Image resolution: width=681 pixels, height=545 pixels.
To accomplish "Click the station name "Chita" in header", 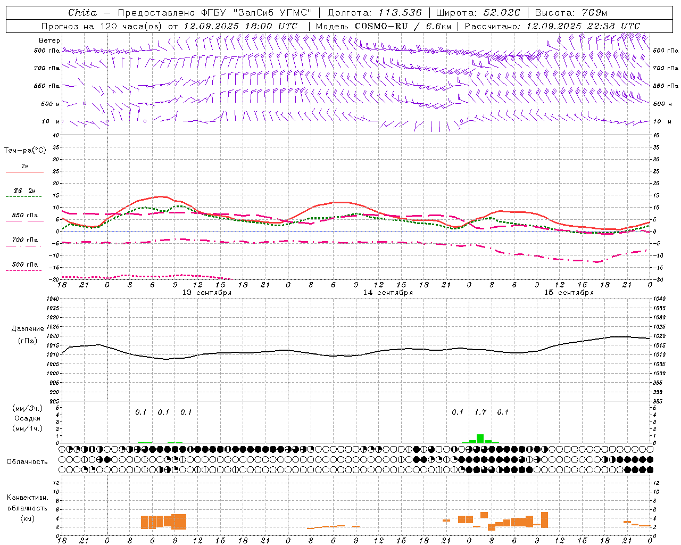I will [x=82, y=13].
